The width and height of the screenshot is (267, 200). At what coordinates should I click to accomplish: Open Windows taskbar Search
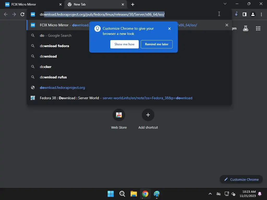tap(122, 194)
